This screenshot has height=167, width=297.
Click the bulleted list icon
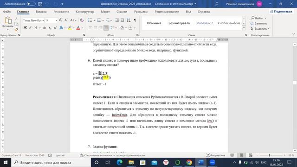90,20
